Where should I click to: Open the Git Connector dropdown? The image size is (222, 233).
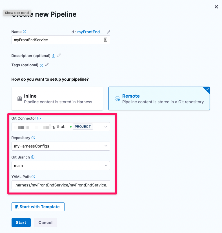click(106, 127)
